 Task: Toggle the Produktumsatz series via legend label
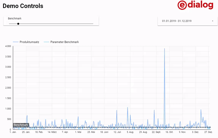pyautogui.click(x=29, y=42)
